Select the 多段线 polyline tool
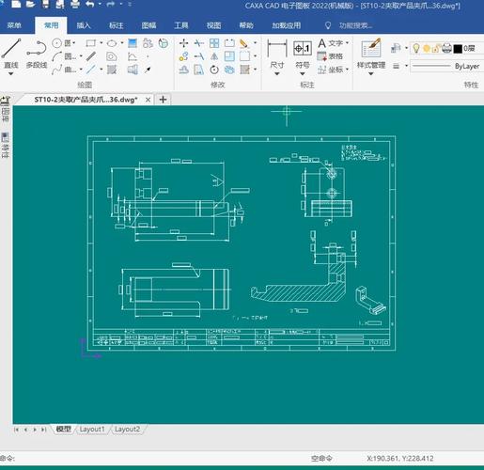 tap(37, 54)
